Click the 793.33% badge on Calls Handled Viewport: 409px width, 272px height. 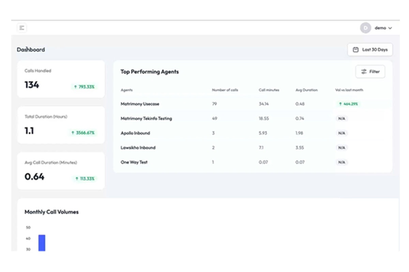(x=85, y=87)
